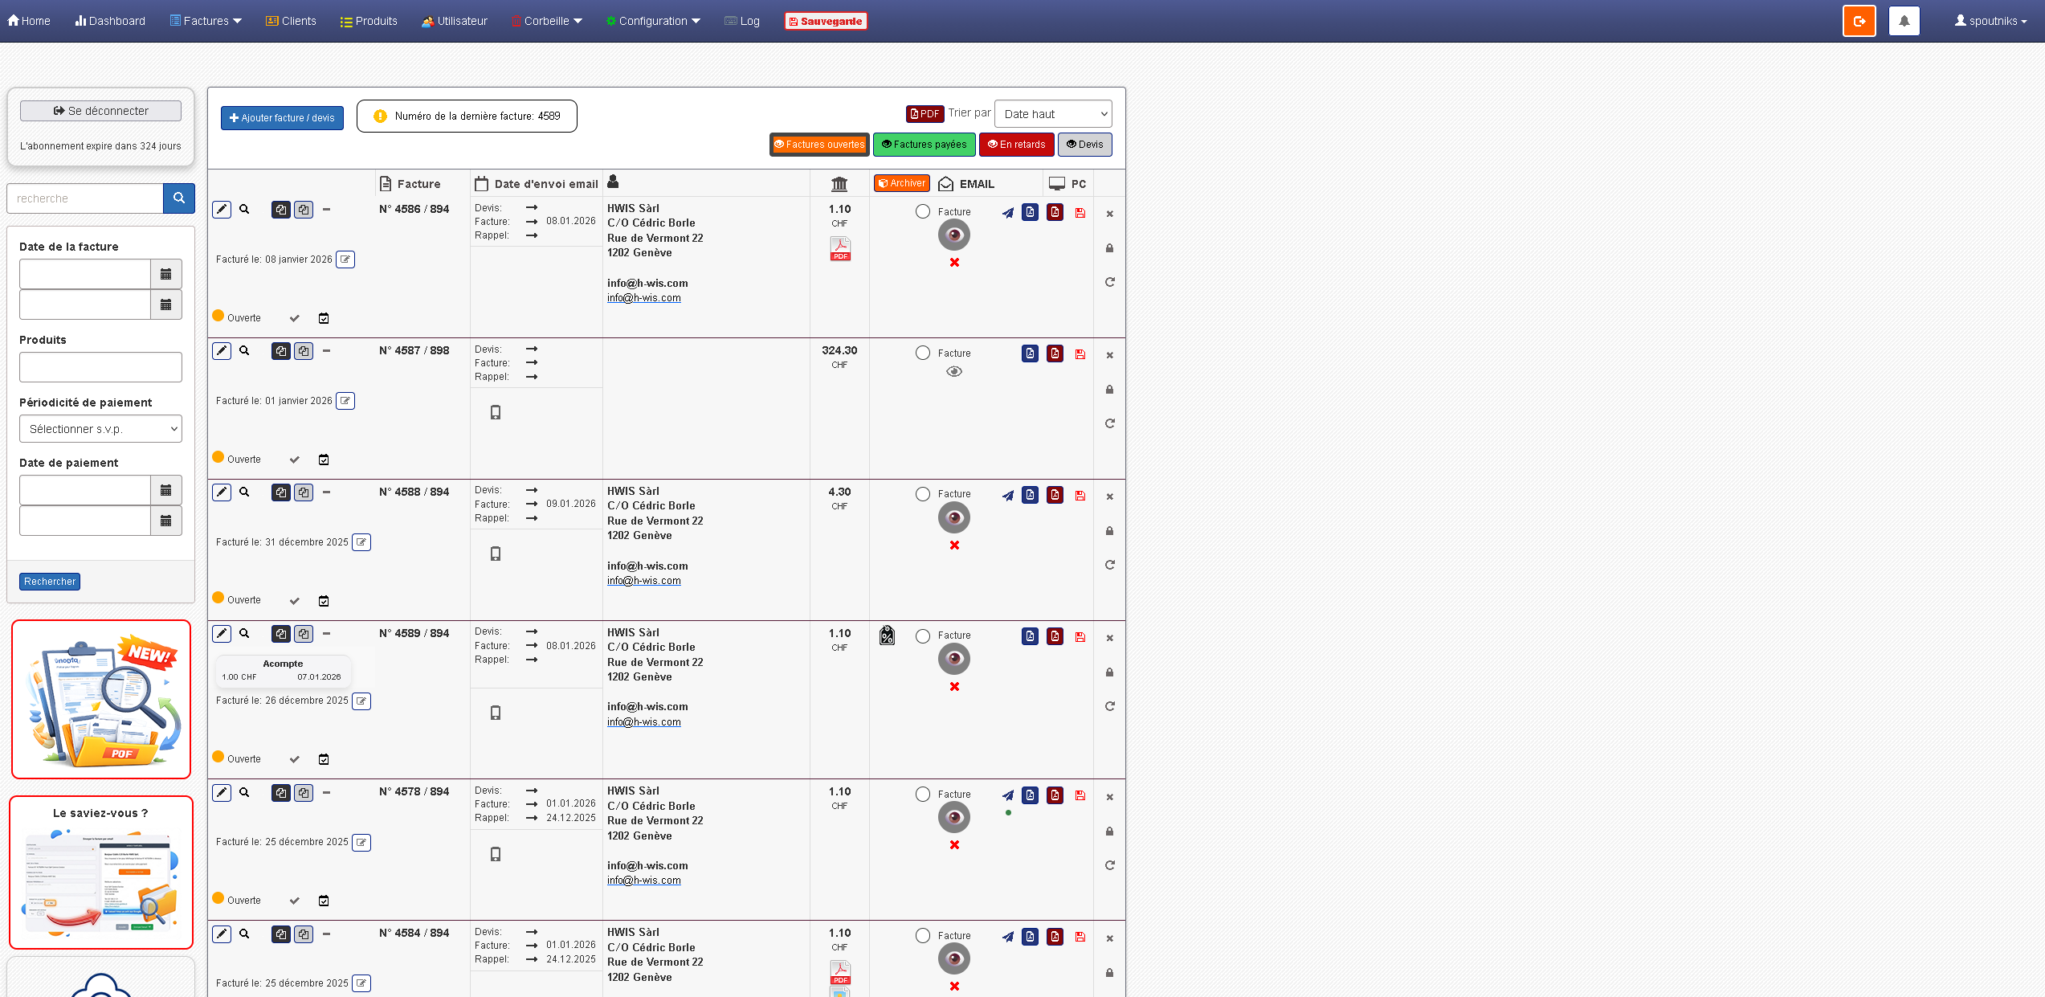Select the Facture radio button for invoice 4586
Viewport: 2045px width, 997px height.
tap(923, 211)
